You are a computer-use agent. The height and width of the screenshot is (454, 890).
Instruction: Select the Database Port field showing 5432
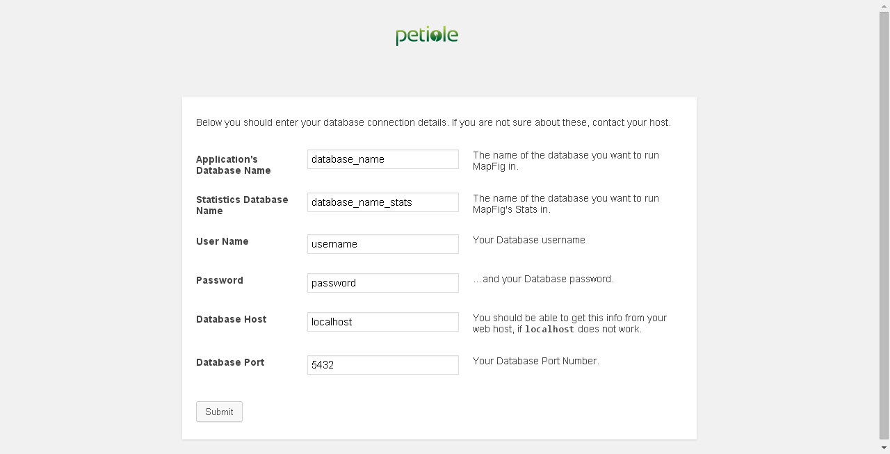click(382, 365)
